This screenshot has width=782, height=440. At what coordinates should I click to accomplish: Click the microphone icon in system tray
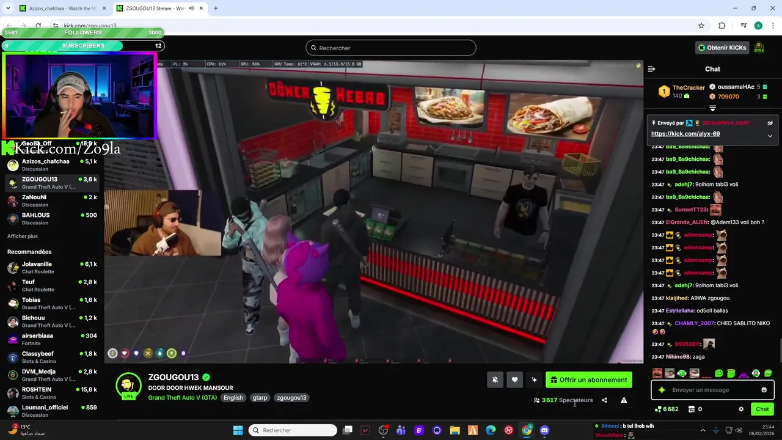(716, 430)
